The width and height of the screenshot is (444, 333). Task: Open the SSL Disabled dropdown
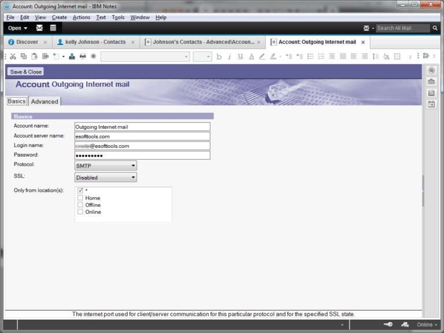[106, 177]
